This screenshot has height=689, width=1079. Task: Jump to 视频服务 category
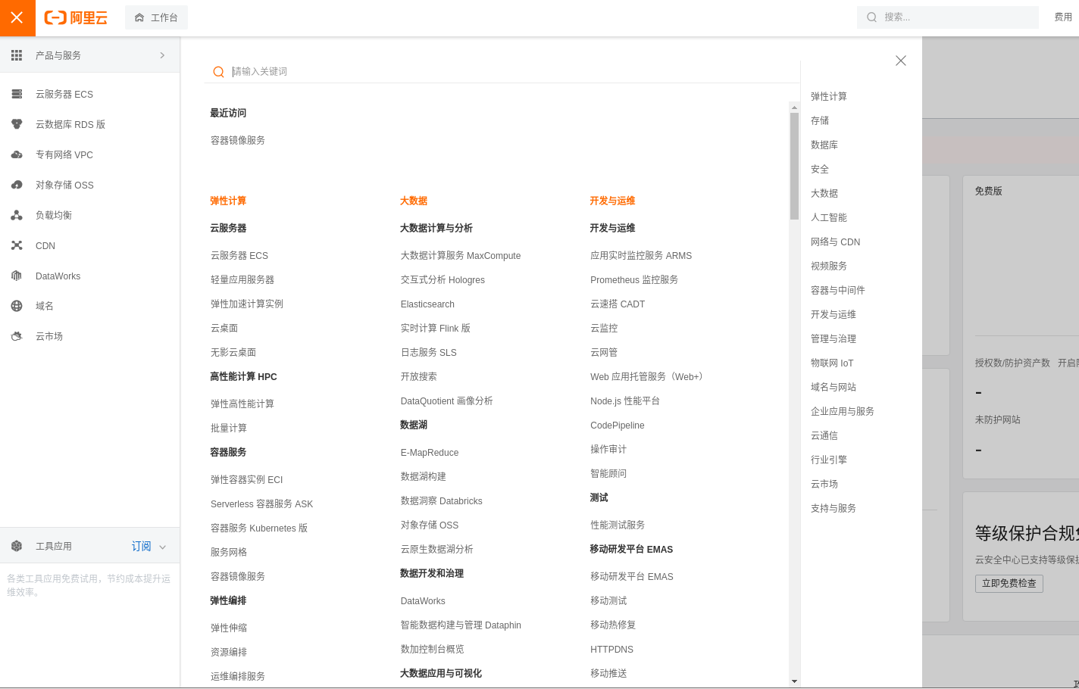click(829, 266)
